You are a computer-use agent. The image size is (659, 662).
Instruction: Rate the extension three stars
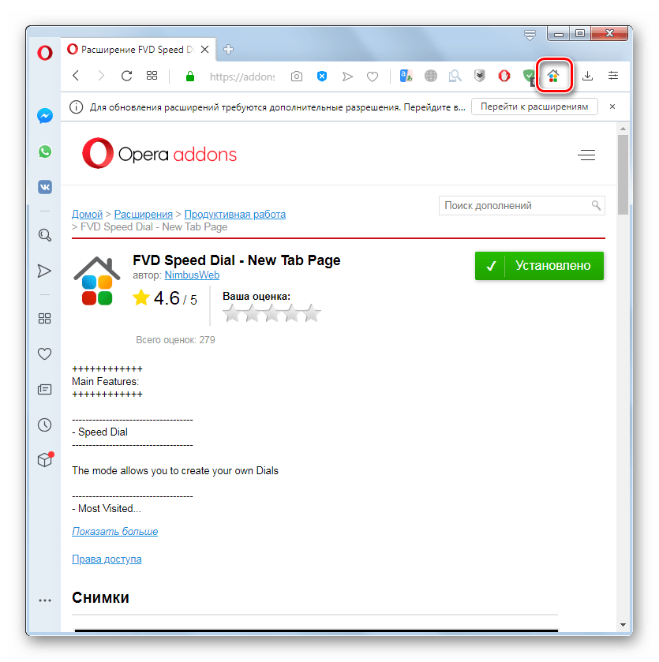coord(271,313)
